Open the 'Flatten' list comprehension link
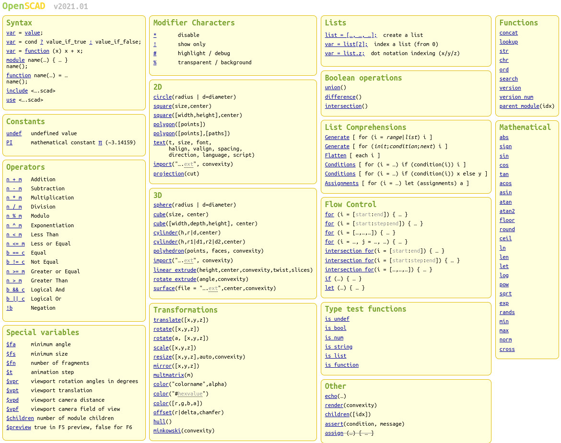 click(335, 156)
